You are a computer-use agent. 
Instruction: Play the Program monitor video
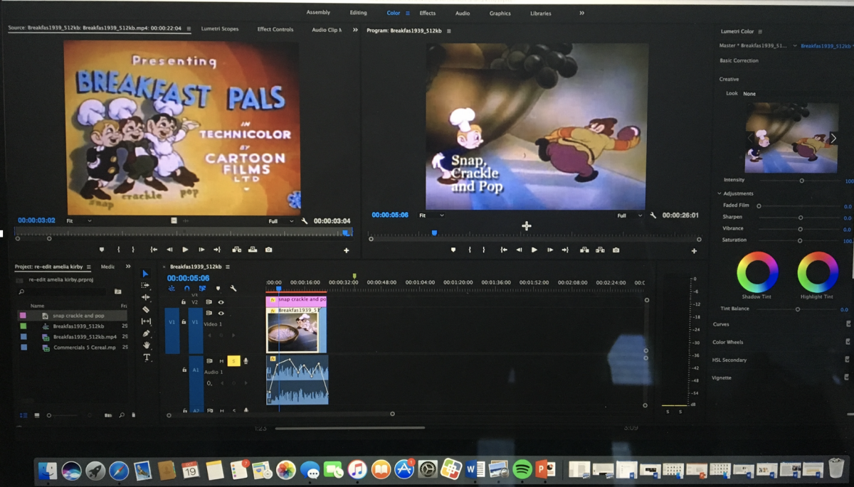click(x=534, y=250)
